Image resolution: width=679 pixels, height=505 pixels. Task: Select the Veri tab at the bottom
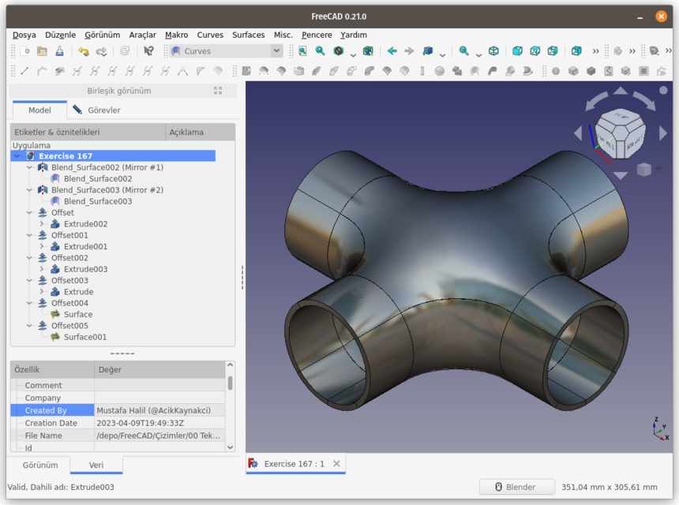tap(96, 465)
